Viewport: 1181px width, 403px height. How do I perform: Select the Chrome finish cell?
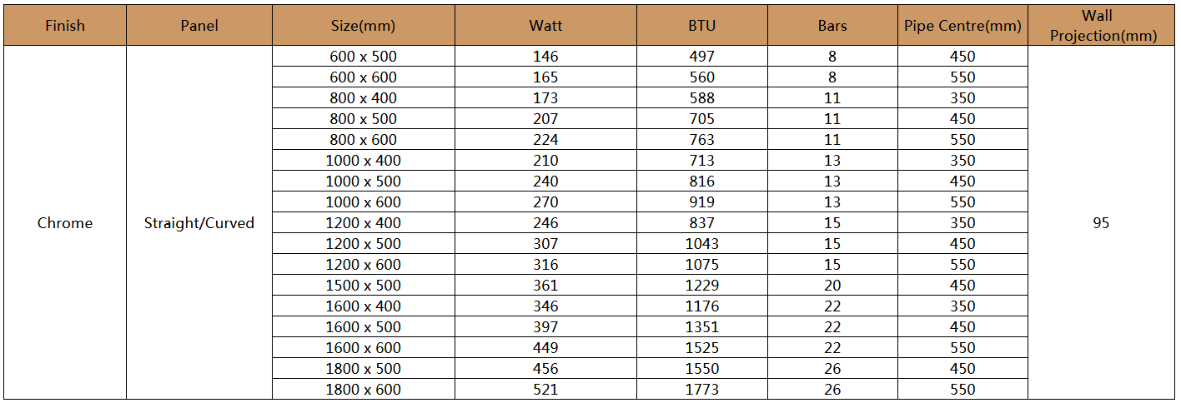[x=65, y=223]
